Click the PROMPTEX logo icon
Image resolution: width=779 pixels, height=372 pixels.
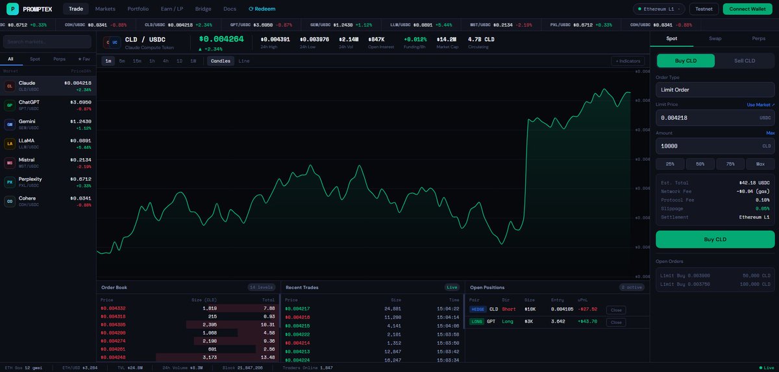(x=11, y=9)
